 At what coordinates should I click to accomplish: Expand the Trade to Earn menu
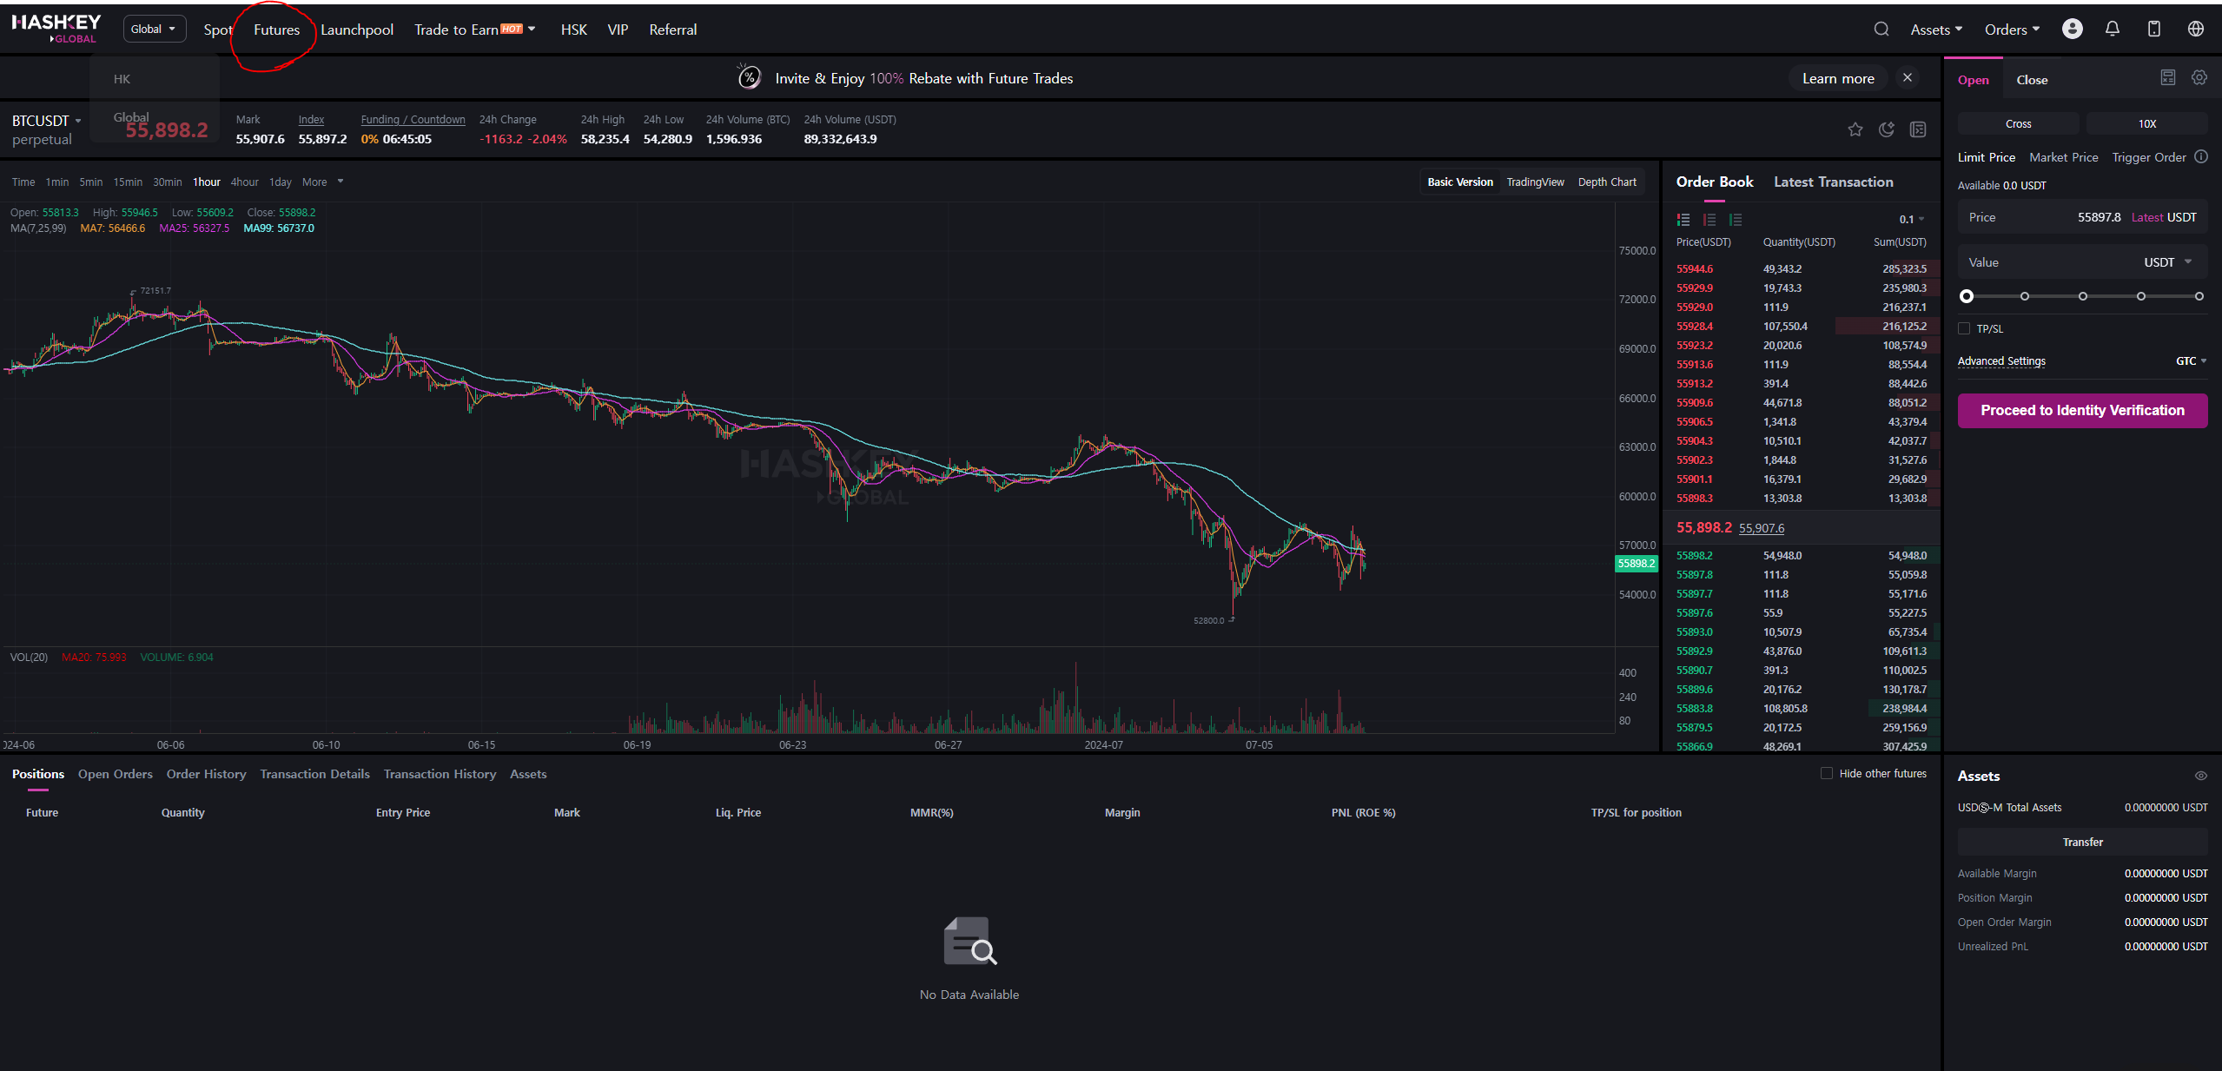pos(474,30)
